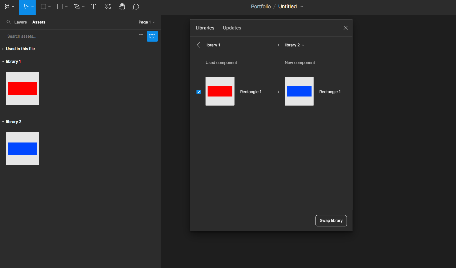The width and height of the screenshot is (456, 268).
Task: Open shape tools dropdown chevron
Action: click(66, 7)
